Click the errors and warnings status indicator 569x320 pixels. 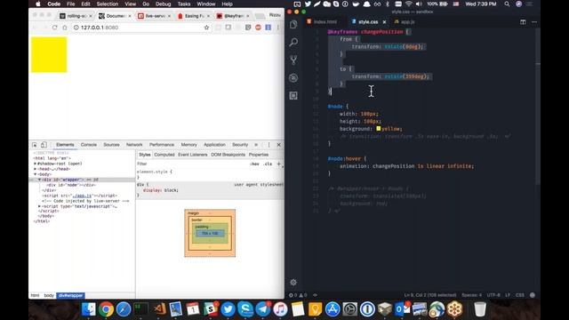click(298, 295)
